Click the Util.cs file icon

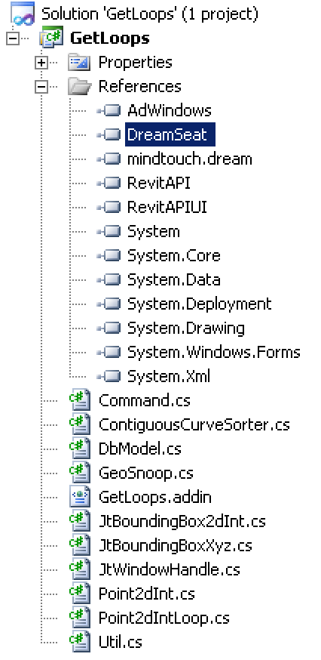80,643
